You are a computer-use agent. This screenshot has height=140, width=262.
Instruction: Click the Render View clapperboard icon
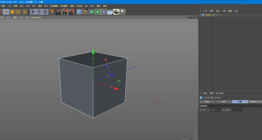[x=59, y=12]
